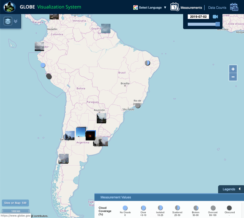Click the Venezuela country label
244x218 pixels.
point(79,21)
